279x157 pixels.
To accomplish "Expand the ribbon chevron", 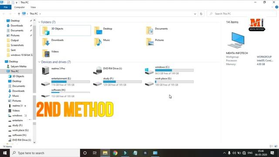I will pyautogui.click(x=272, y=7).
